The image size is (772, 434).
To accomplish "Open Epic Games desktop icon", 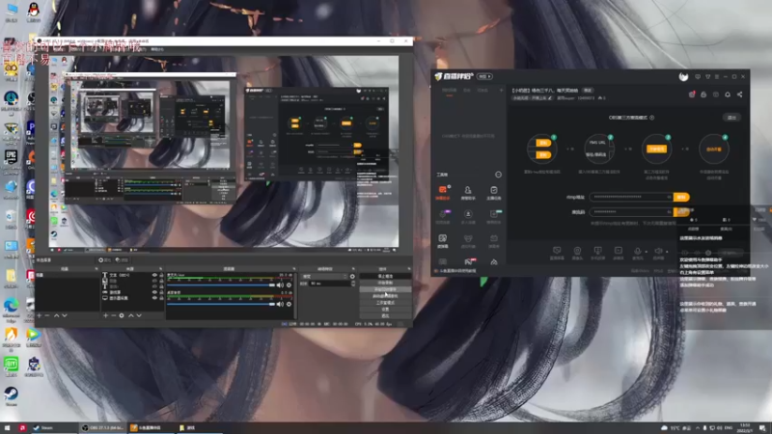I will [11, 159].
